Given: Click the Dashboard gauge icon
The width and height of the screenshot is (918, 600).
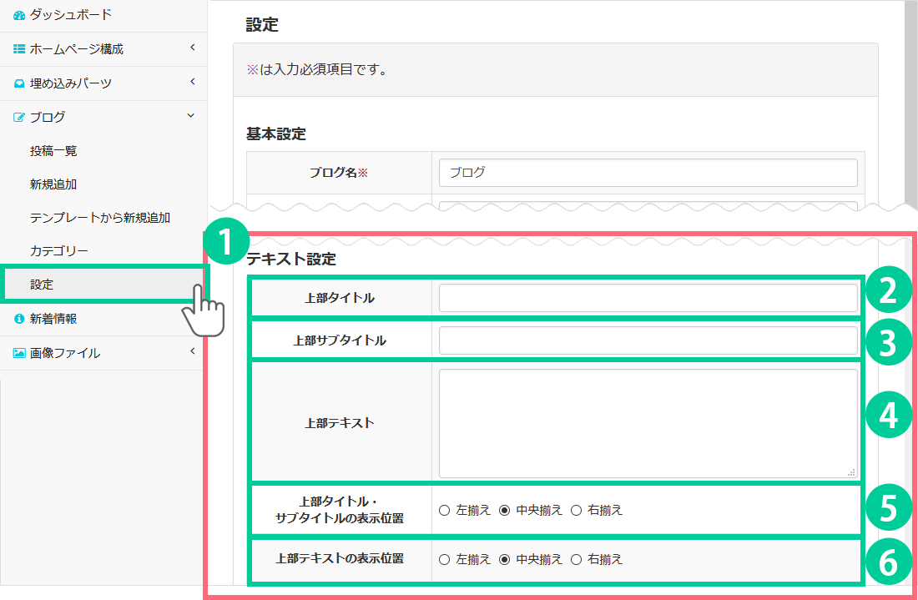Looking at the screenshot, I should click(x=19, y=15).
